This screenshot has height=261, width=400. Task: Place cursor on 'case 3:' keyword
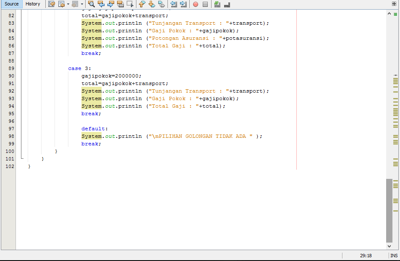tap(79, 68)
